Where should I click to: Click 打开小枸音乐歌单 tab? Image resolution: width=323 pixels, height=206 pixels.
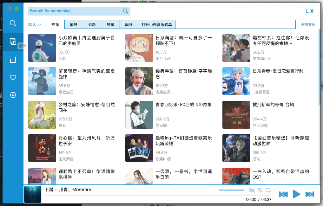[156, 25]
